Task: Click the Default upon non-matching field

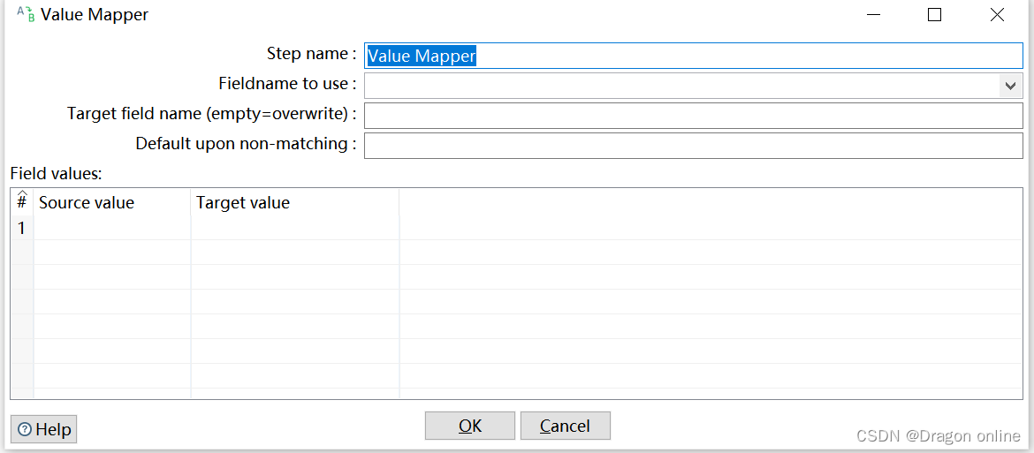Action: (x=693, y=146)
